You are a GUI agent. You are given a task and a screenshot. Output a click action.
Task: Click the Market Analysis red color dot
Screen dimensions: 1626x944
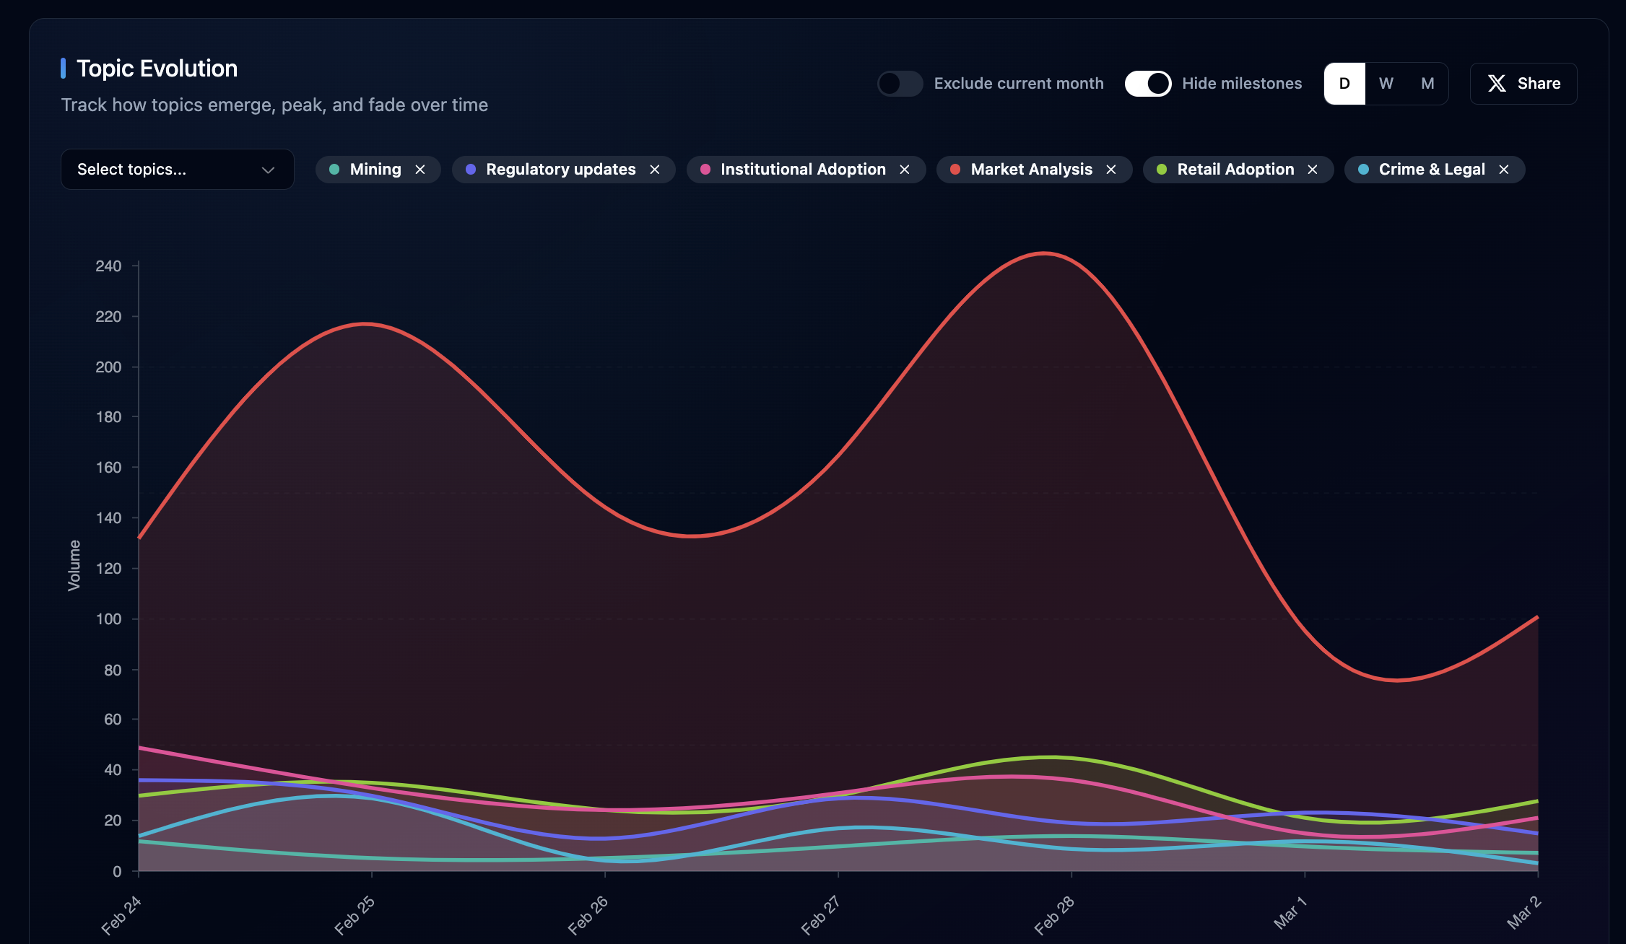click(955, 170)
